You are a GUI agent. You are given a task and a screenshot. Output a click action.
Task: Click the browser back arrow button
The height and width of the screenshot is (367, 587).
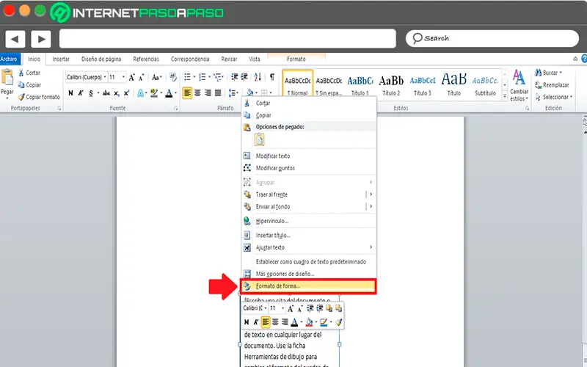pos(15,39)
